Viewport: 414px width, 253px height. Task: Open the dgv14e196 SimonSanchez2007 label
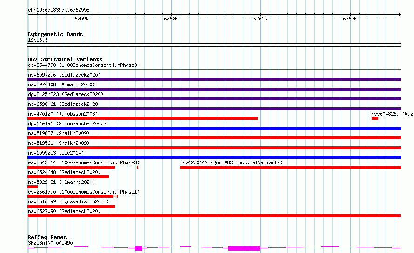(x=67, y=123)
